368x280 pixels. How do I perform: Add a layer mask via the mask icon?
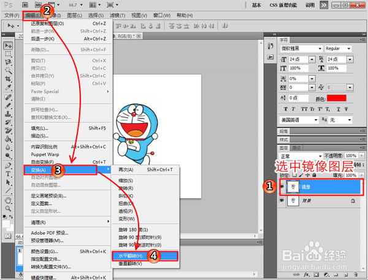coord(316,274)
